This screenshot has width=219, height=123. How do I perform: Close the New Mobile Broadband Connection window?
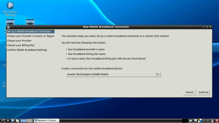(210, 27)
